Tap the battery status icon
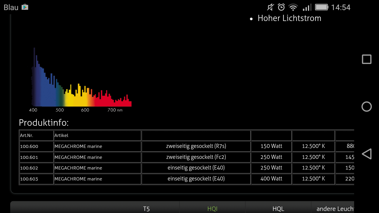 (321, 7)
